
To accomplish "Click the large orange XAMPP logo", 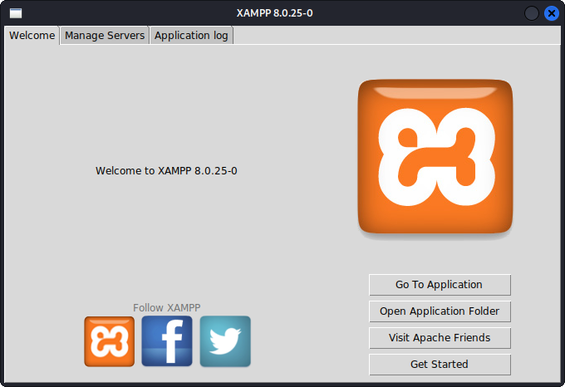I will point(435,157).
